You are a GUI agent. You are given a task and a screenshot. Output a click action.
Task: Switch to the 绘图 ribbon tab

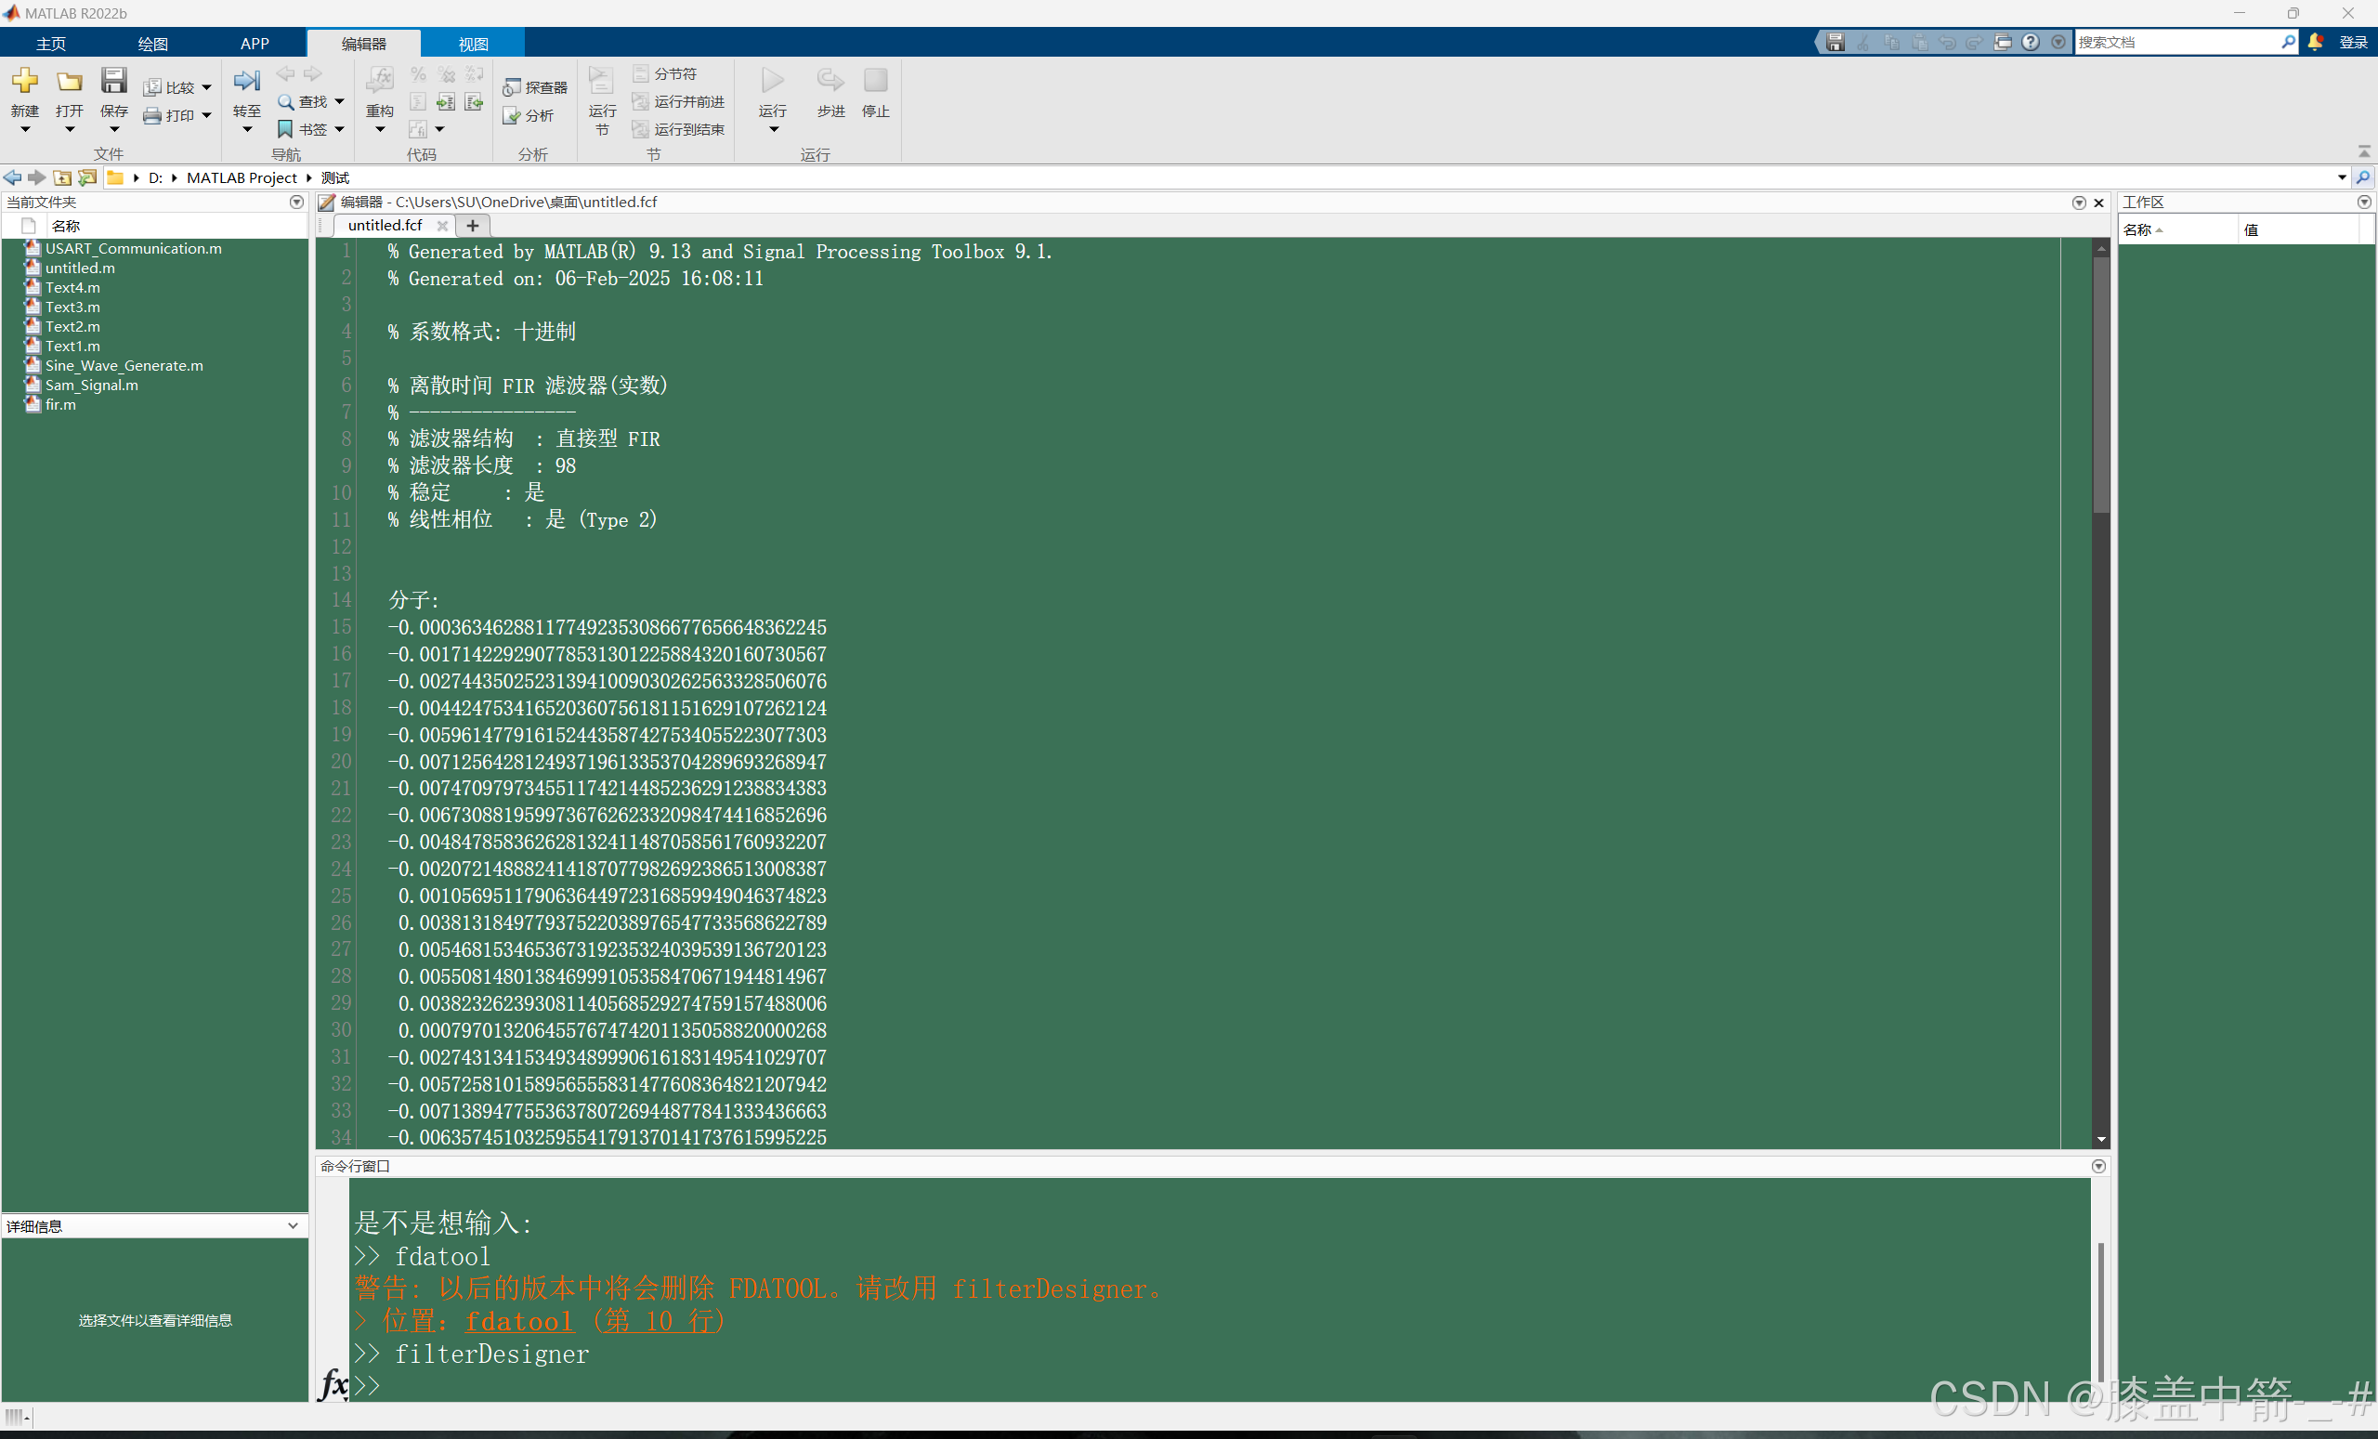click(152, 44)
